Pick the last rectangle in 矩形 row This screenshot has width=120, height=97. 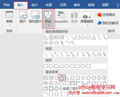pos(89,66)
